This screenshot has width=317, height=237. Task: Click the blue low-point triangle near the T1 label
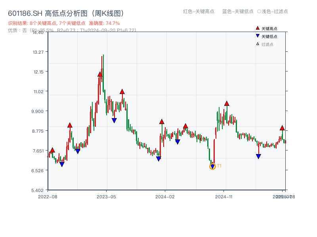pos(212,166)
